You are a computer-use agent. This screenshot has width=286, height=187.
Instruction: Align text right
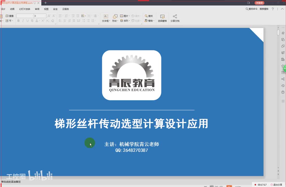[x=69, y=21]
